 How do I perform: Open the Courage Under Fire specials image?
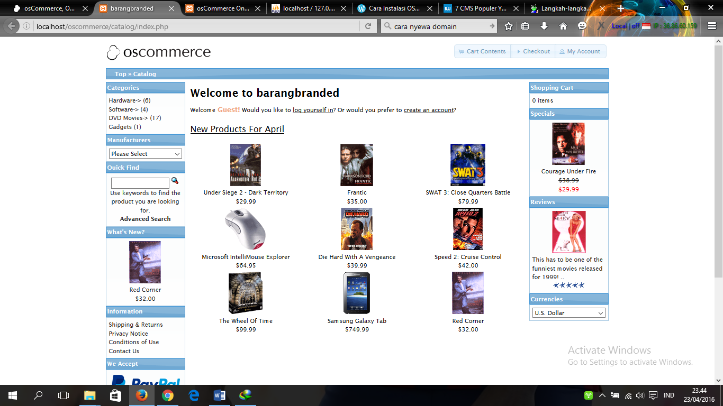pyautogui.click(x=568, y=144)
